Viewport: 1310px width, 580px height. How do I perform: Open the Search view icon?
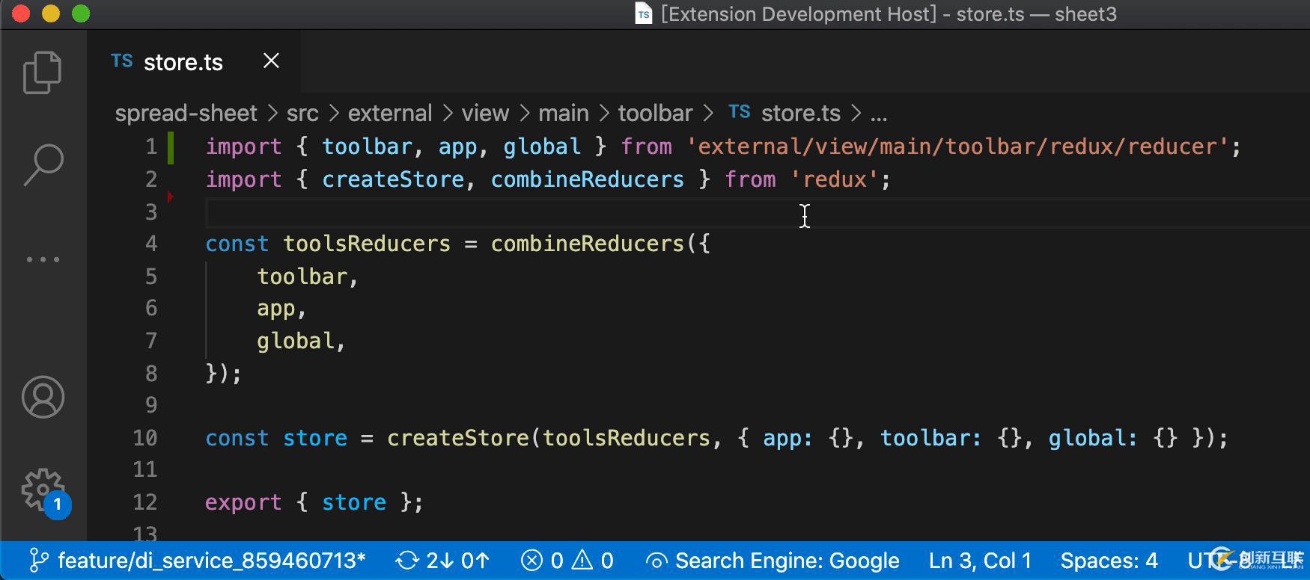[43, 164]
